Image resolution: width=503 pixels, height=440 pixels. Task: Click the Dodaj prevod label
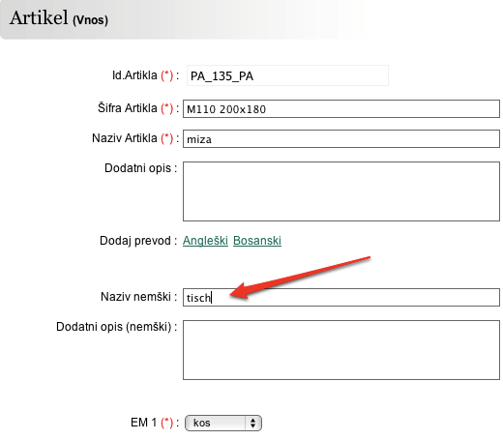point(135,241)
